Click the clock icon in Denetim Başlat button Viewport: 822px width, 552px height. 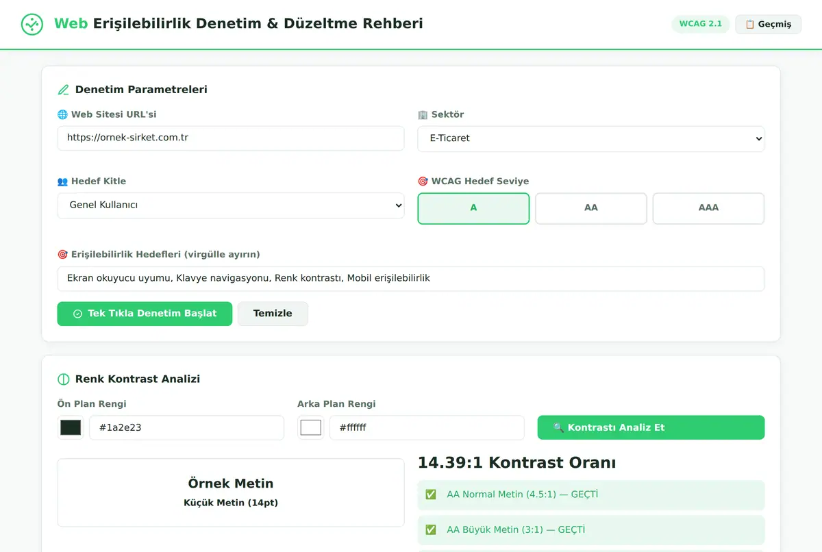77,314
